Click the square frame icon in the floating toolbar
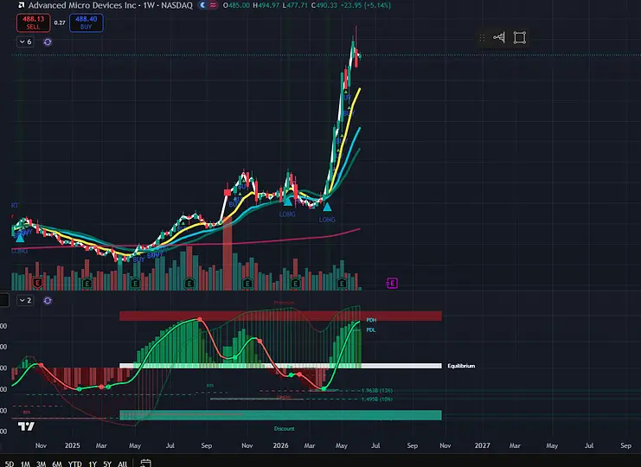This screenshot has height=467, width=641. click(x=520, y=37)
